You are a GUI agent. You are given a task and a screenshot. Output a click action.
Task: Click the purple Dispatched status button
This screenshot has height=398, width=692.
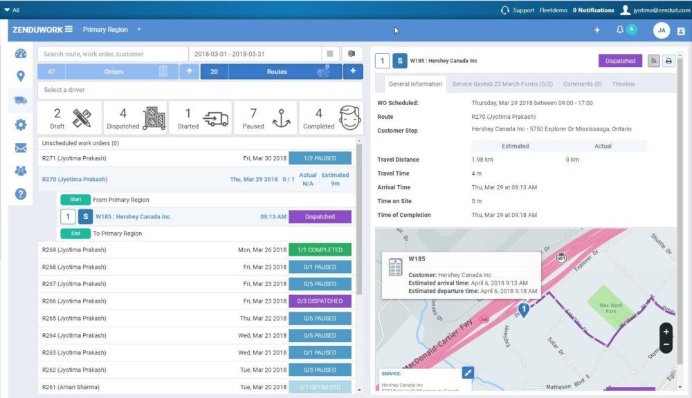coord(619,61)
